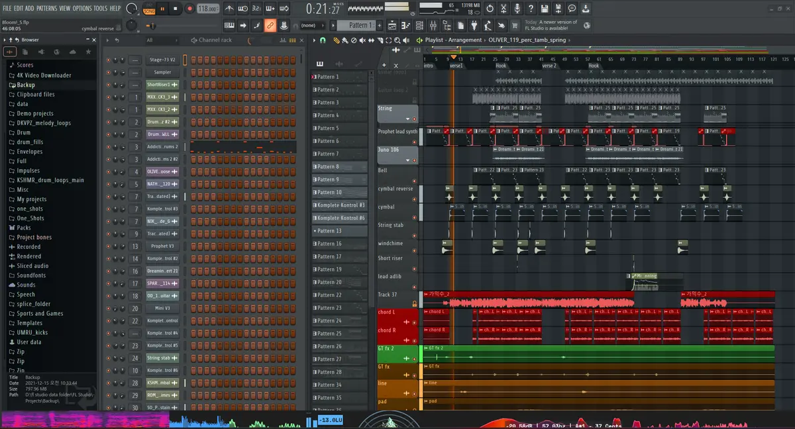Mute the Stage-73 V2 channel
Screen dimensions: 795x429
tap(109, 60)
